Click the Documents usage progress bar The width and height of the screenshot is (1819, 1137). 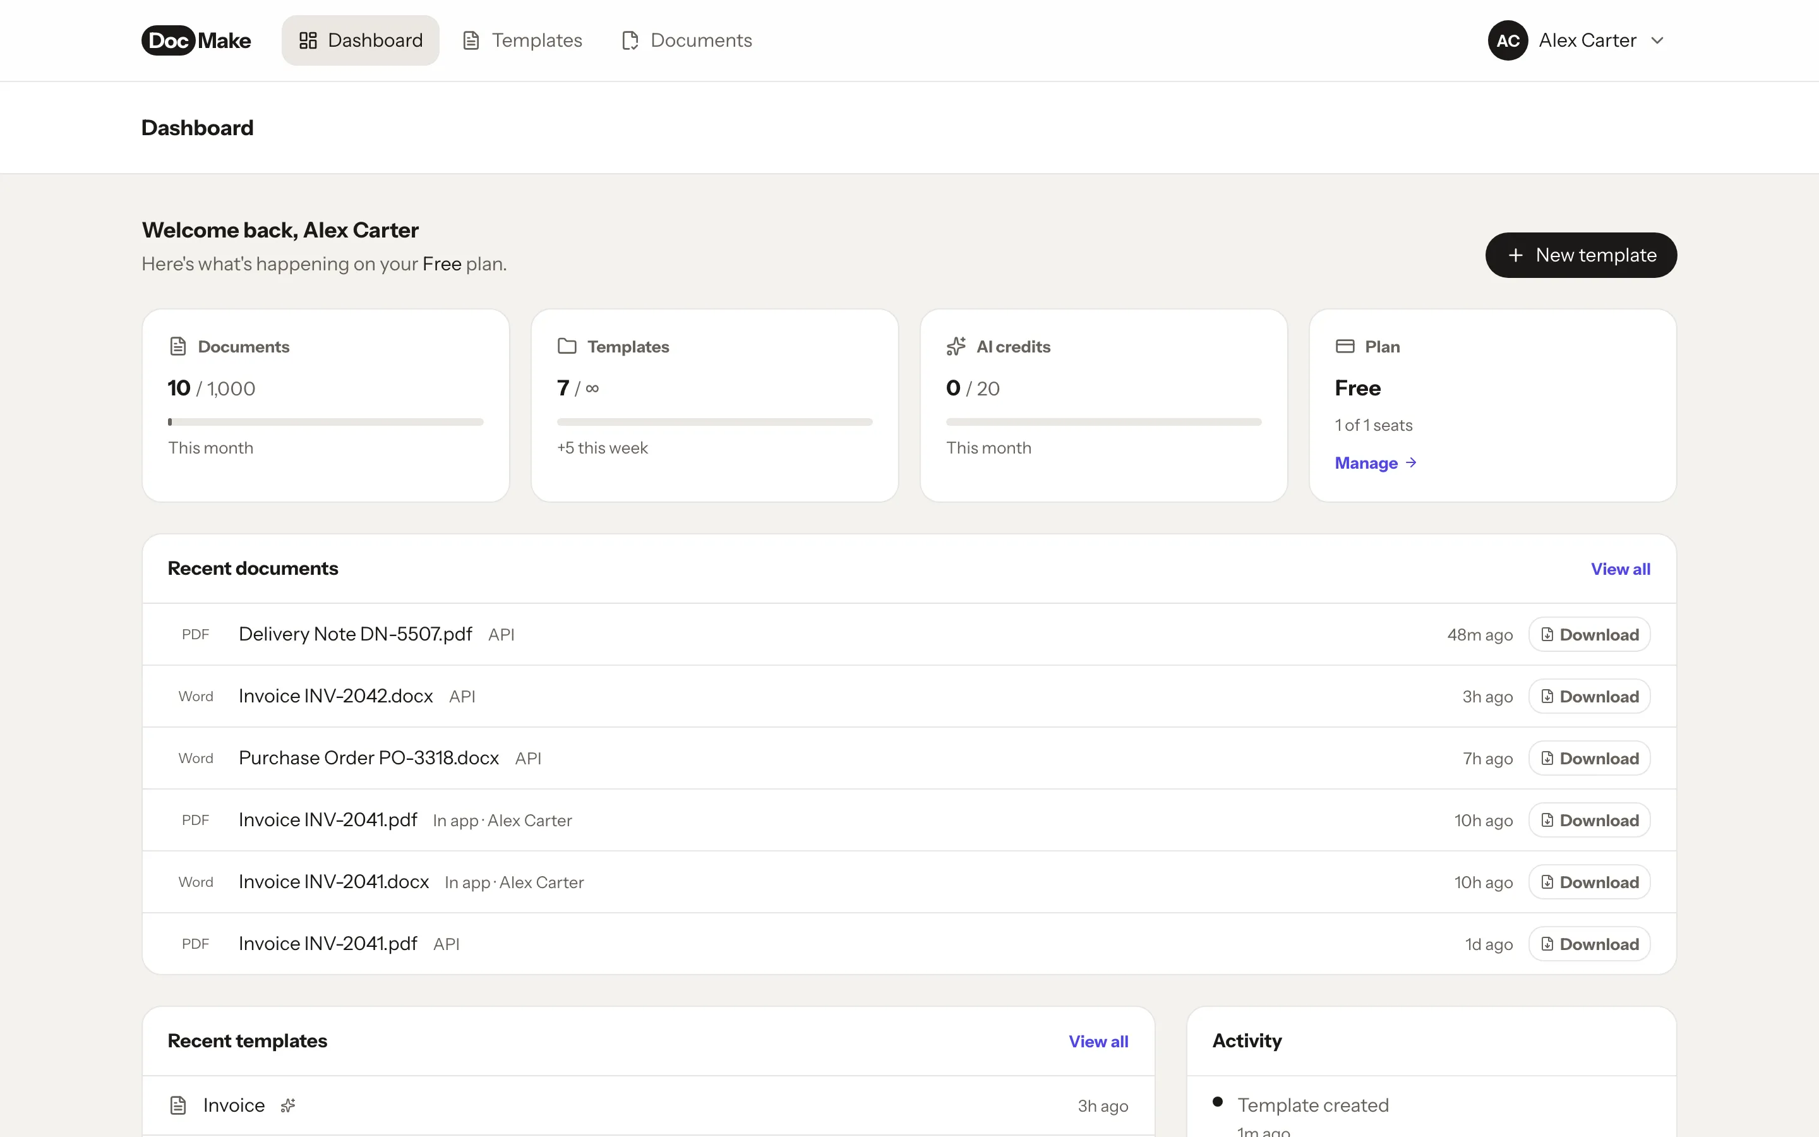coord(325,422)
